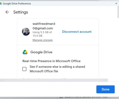Click the Google Drive logo in title bar
Image resolution: width=119 pixels, height=99 pixels.
(x=1, y=3)
